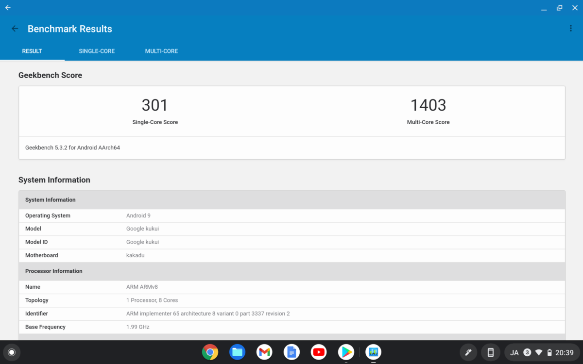Click the Android 9 value
Screen dimensions: 583x364
pos(138,215)
